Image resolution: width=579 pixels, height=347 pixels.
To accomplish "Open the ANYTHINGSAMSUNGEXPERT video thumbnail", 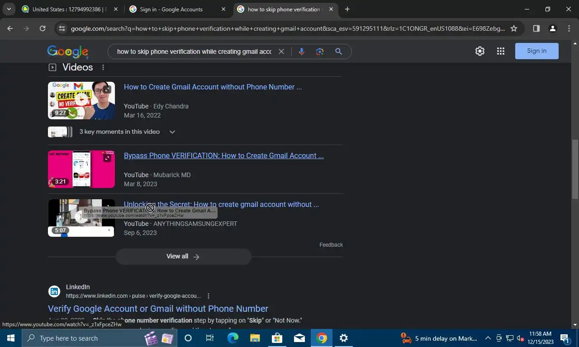I will (81, 218).
